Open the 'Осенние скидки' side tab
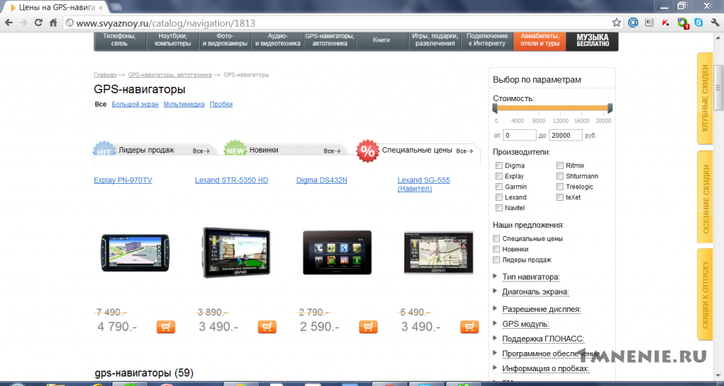The image size is (724, 386). [705, 197]
